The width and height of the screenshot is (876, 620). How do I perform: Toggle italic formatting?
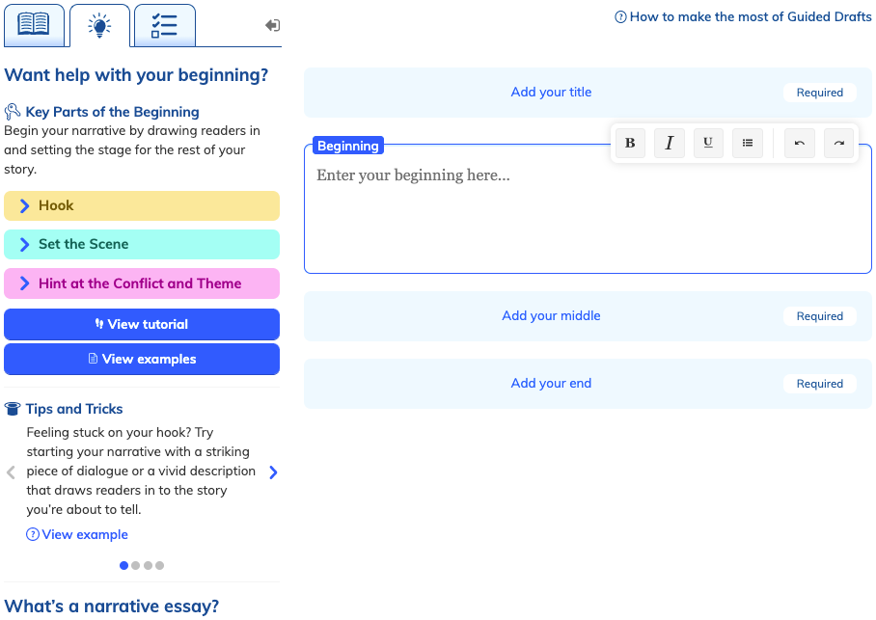coord(670,143)
